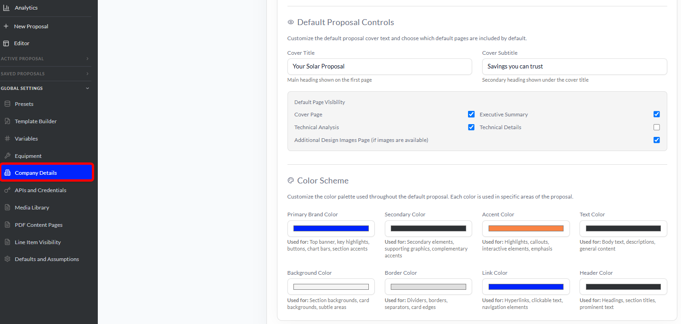Expand the Active Proposal section
The height and width of the screenshot is (324, 681).
pyautogui.click(x=46, y=59)
